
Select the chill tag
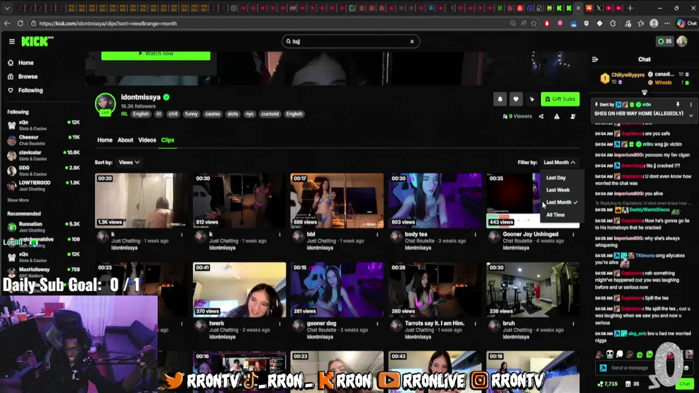[173, 114]
